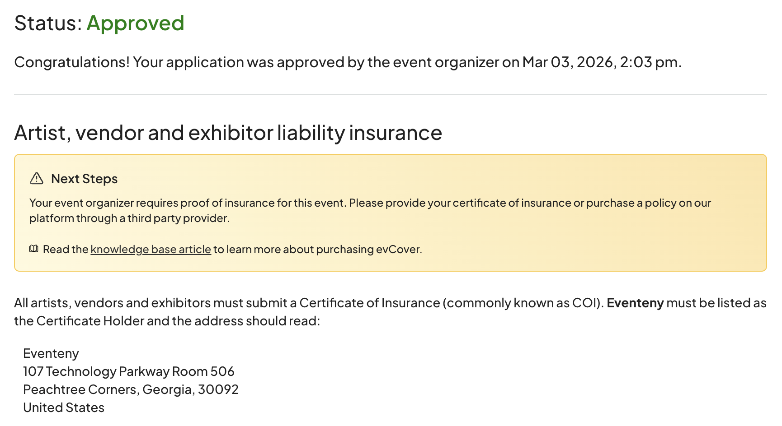Click the 107 Technology Parkway Room 506 line
The height and width of the screenshot is (426, 782).
point(128,371)
